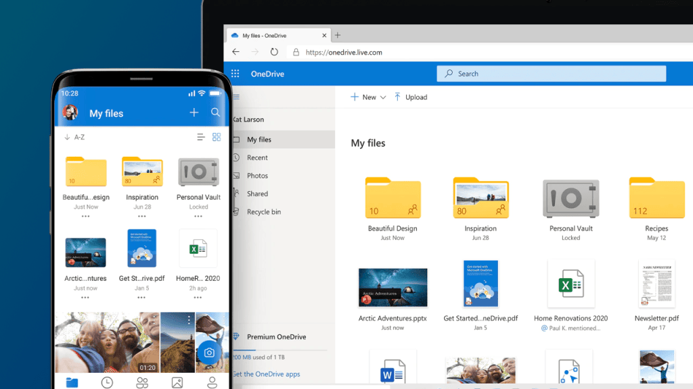Click the browser forward arrow
Viewport: 693px width, 389px height.
(255, 52)
